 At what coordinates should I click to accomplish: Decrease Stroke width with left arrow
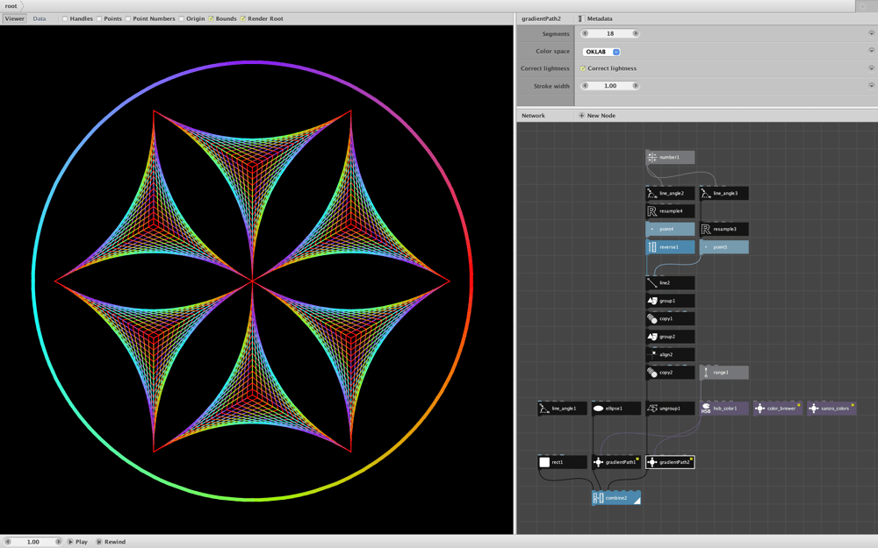click(x=585, y=86)
